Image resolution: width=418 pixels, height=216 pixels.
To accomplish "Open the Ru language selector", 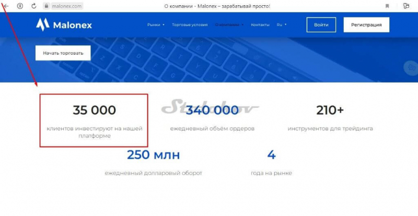I will [x=282, y=25].
